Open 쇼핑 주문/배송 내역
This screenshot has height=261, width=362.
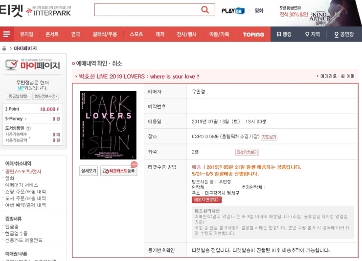pos(25,192)
